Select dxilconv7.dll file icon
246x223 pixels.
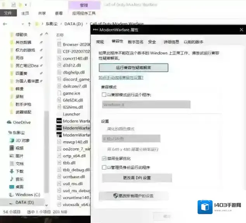(59, 86)
